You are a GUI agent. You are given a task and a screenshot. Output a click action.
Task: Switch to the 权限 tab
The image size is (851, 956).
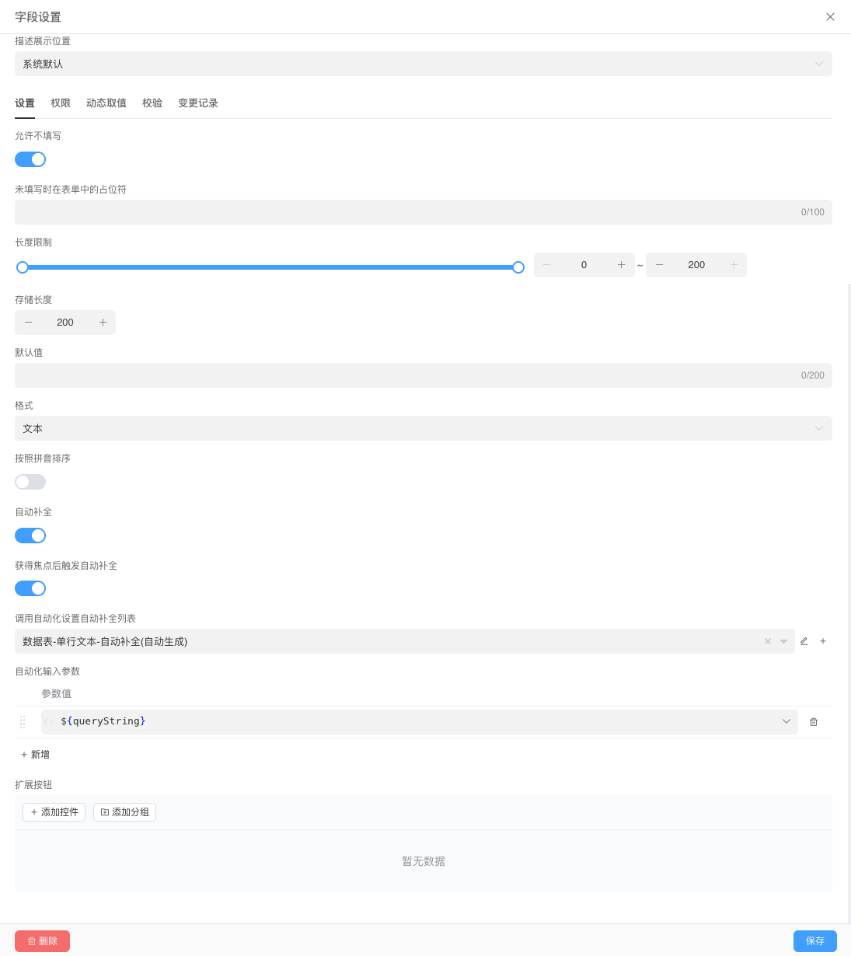[x=61, y=103]
